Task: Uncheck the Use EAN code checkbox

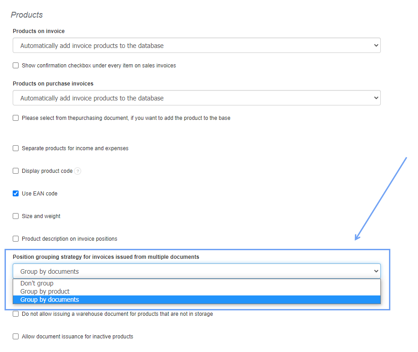Action: point(16,194)
